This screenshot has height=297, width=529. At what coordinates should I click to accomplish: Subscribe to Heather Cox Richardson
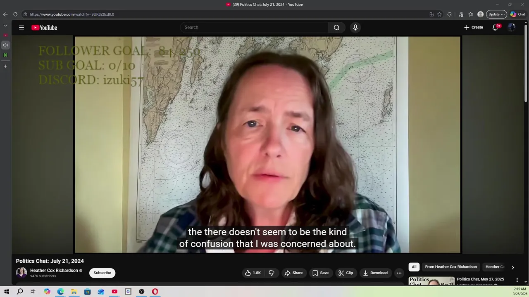(x=102, y=273)
